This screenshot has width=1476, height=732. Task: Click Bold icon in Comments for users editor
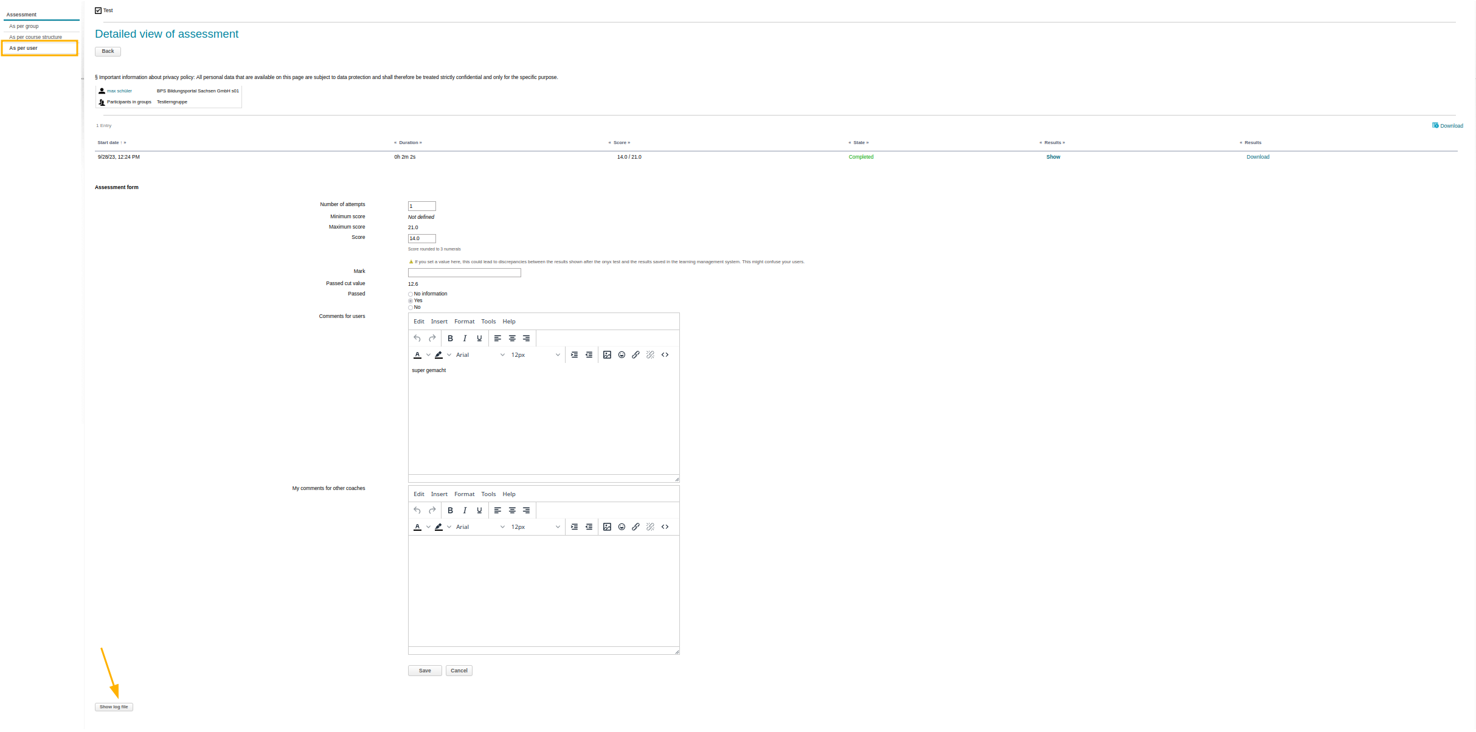450,339
